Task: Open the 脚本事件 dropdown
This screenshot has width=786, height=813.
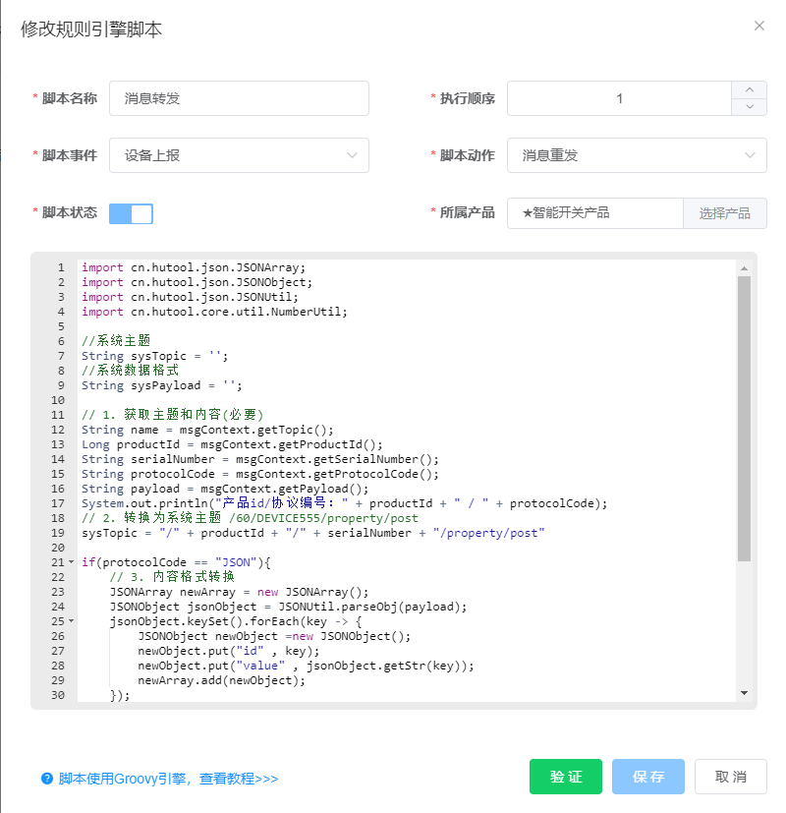Action: point(239,155)
